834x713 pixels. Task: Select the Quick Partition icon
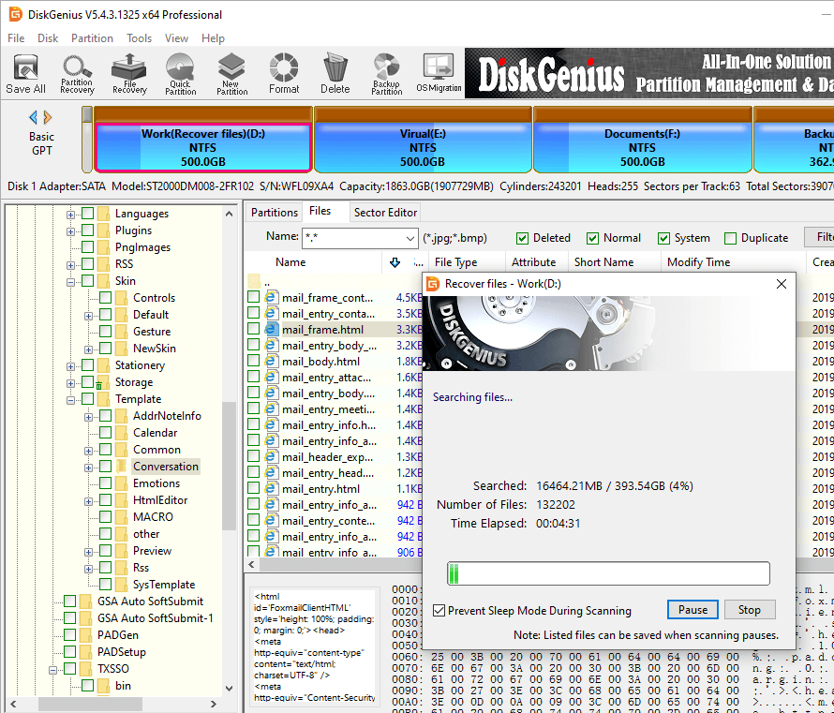(x=180, y=73)
